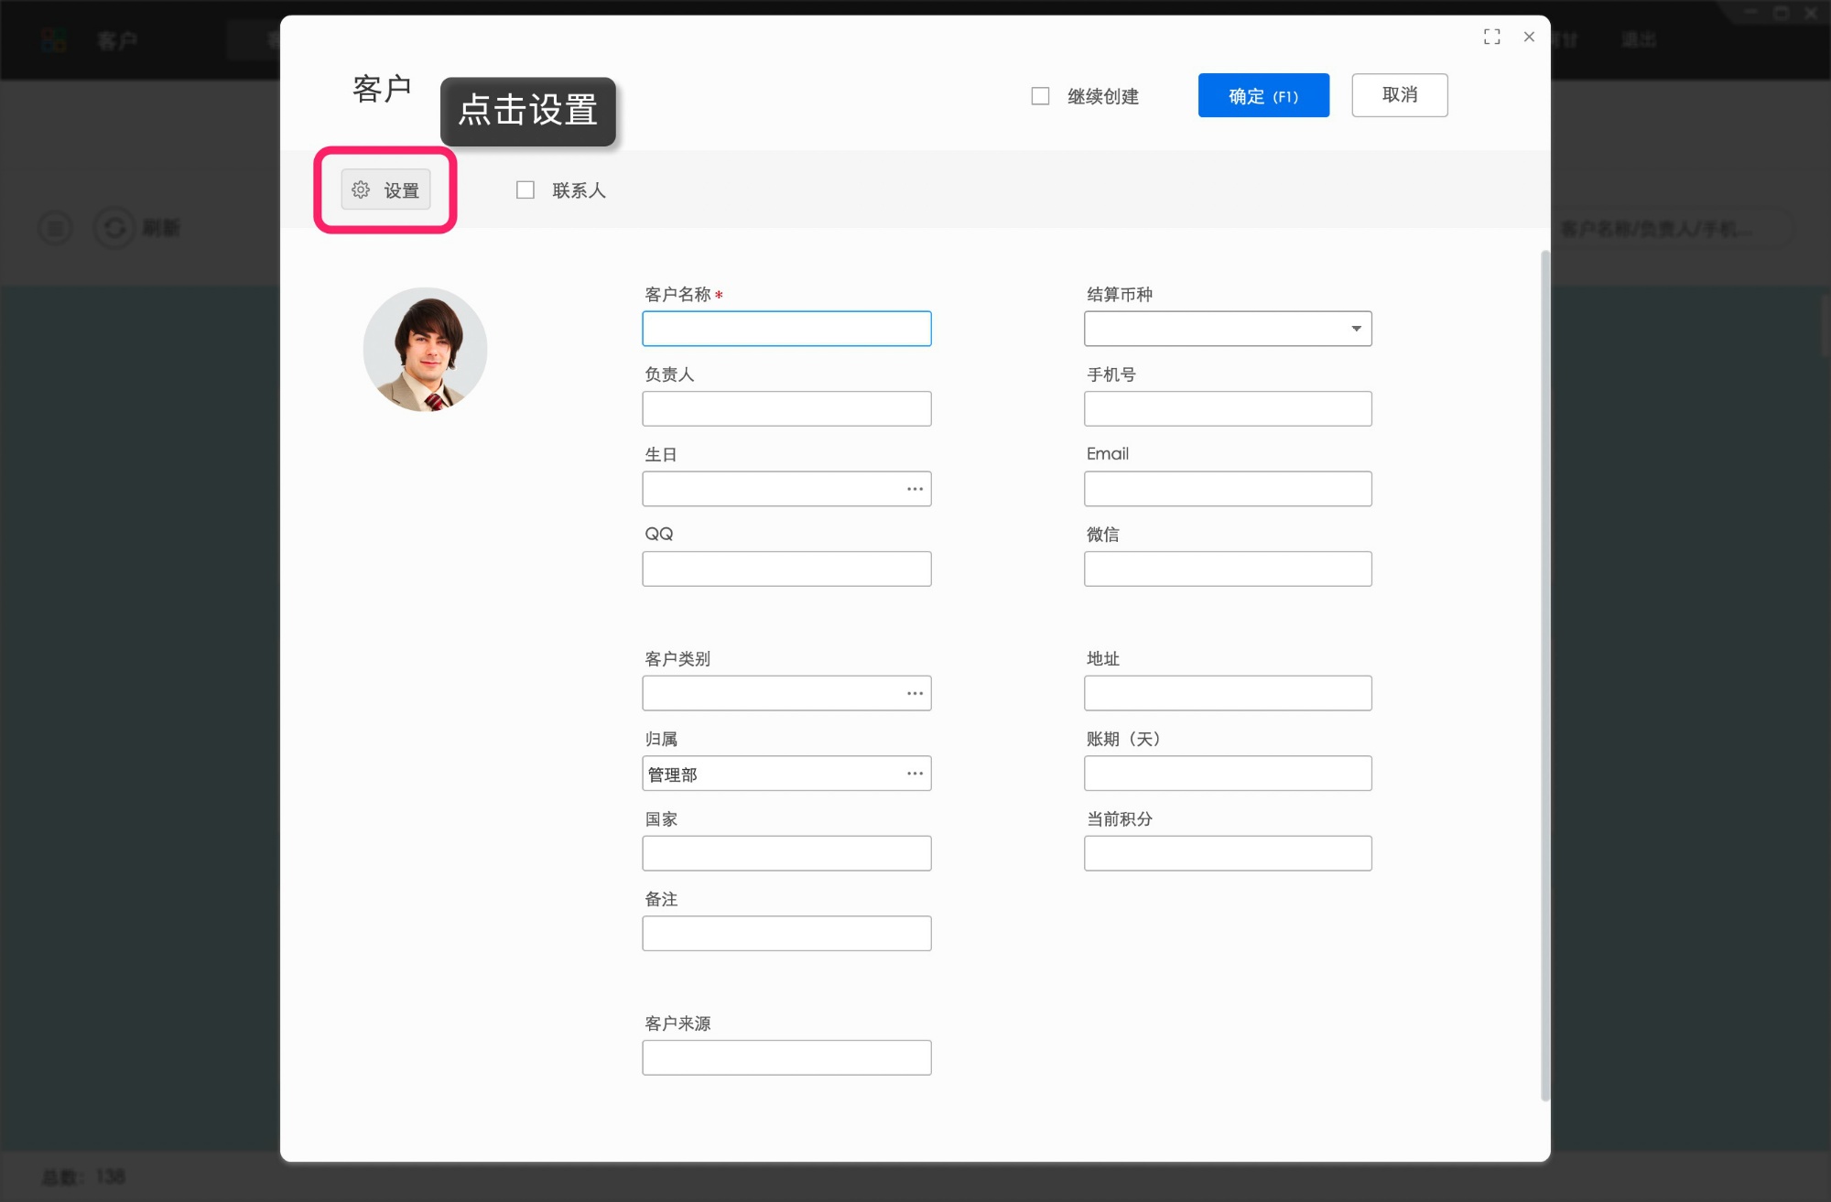Focus the 地址 input field
The image size is (1831, 1202).
(1228, 693)
